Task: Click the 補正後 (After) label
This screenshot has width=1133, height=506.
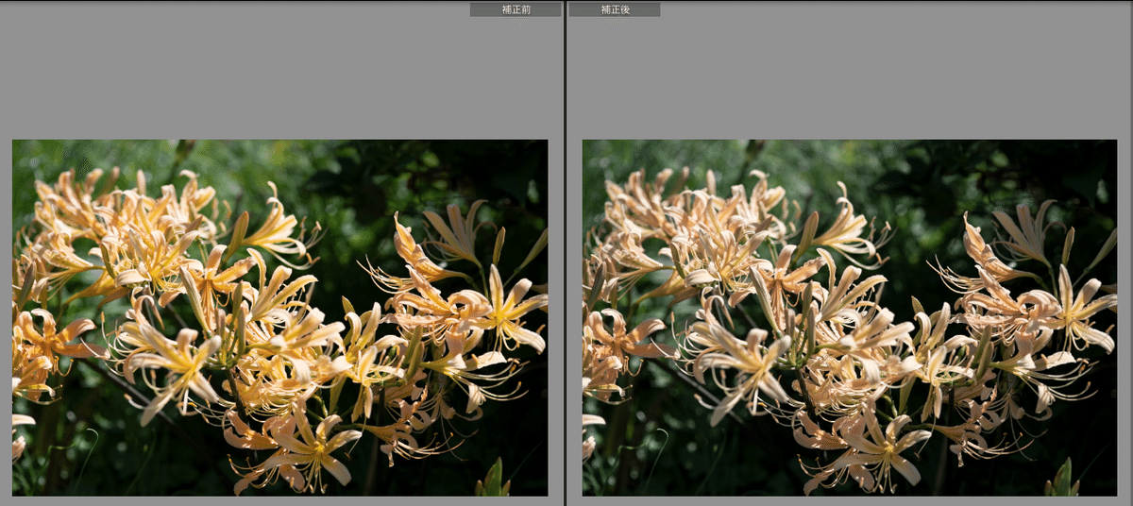Action: pos(614,9)
